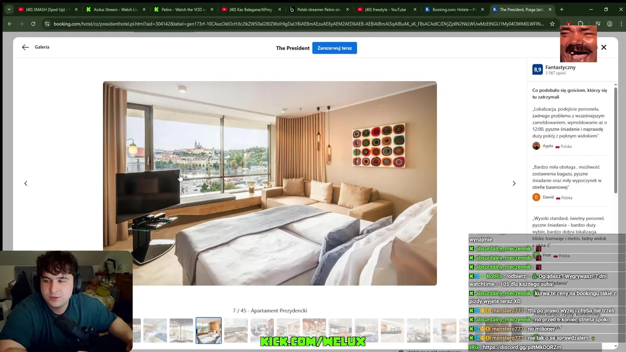Screen dimensions: 626x352
Task: Go back to the Galeria with the arrow icon
Action: pos(25,47)
